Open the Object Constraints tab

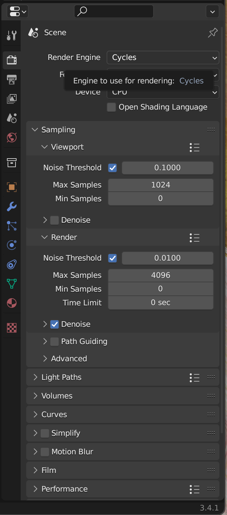coord(11,264)
